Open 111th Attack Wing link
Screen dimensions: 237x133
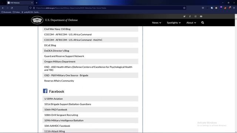pyautogui.click(x=54, y=131)
